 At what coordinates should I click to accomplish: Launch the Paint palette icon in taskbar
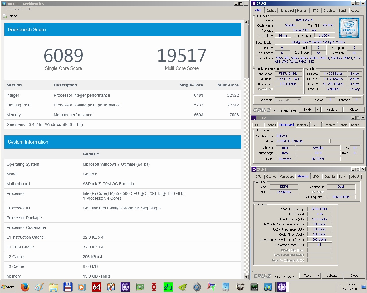(39, 287)
